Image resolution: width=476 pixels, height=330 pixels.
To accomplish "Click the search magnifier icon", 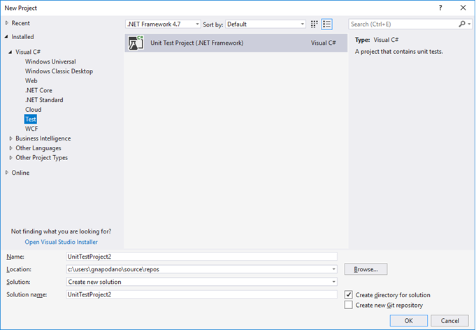I will (462, 24).
